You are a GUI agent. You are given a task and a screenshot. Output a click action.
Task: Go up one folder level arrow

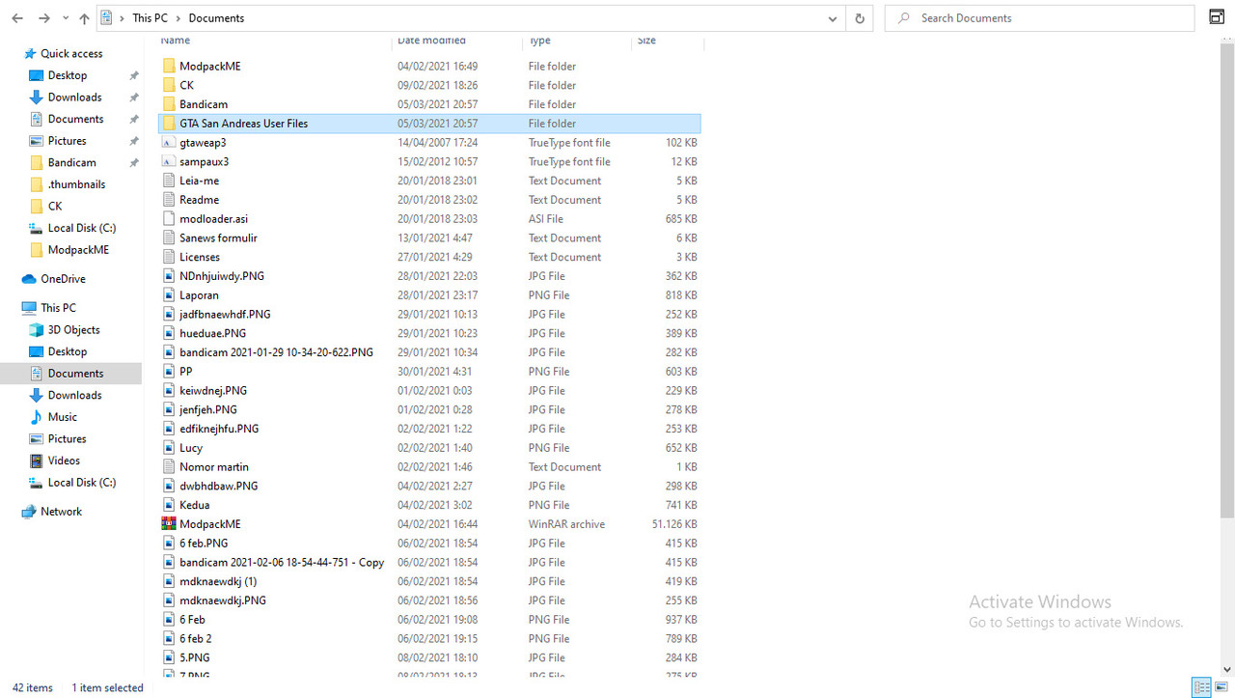(84, 18)
